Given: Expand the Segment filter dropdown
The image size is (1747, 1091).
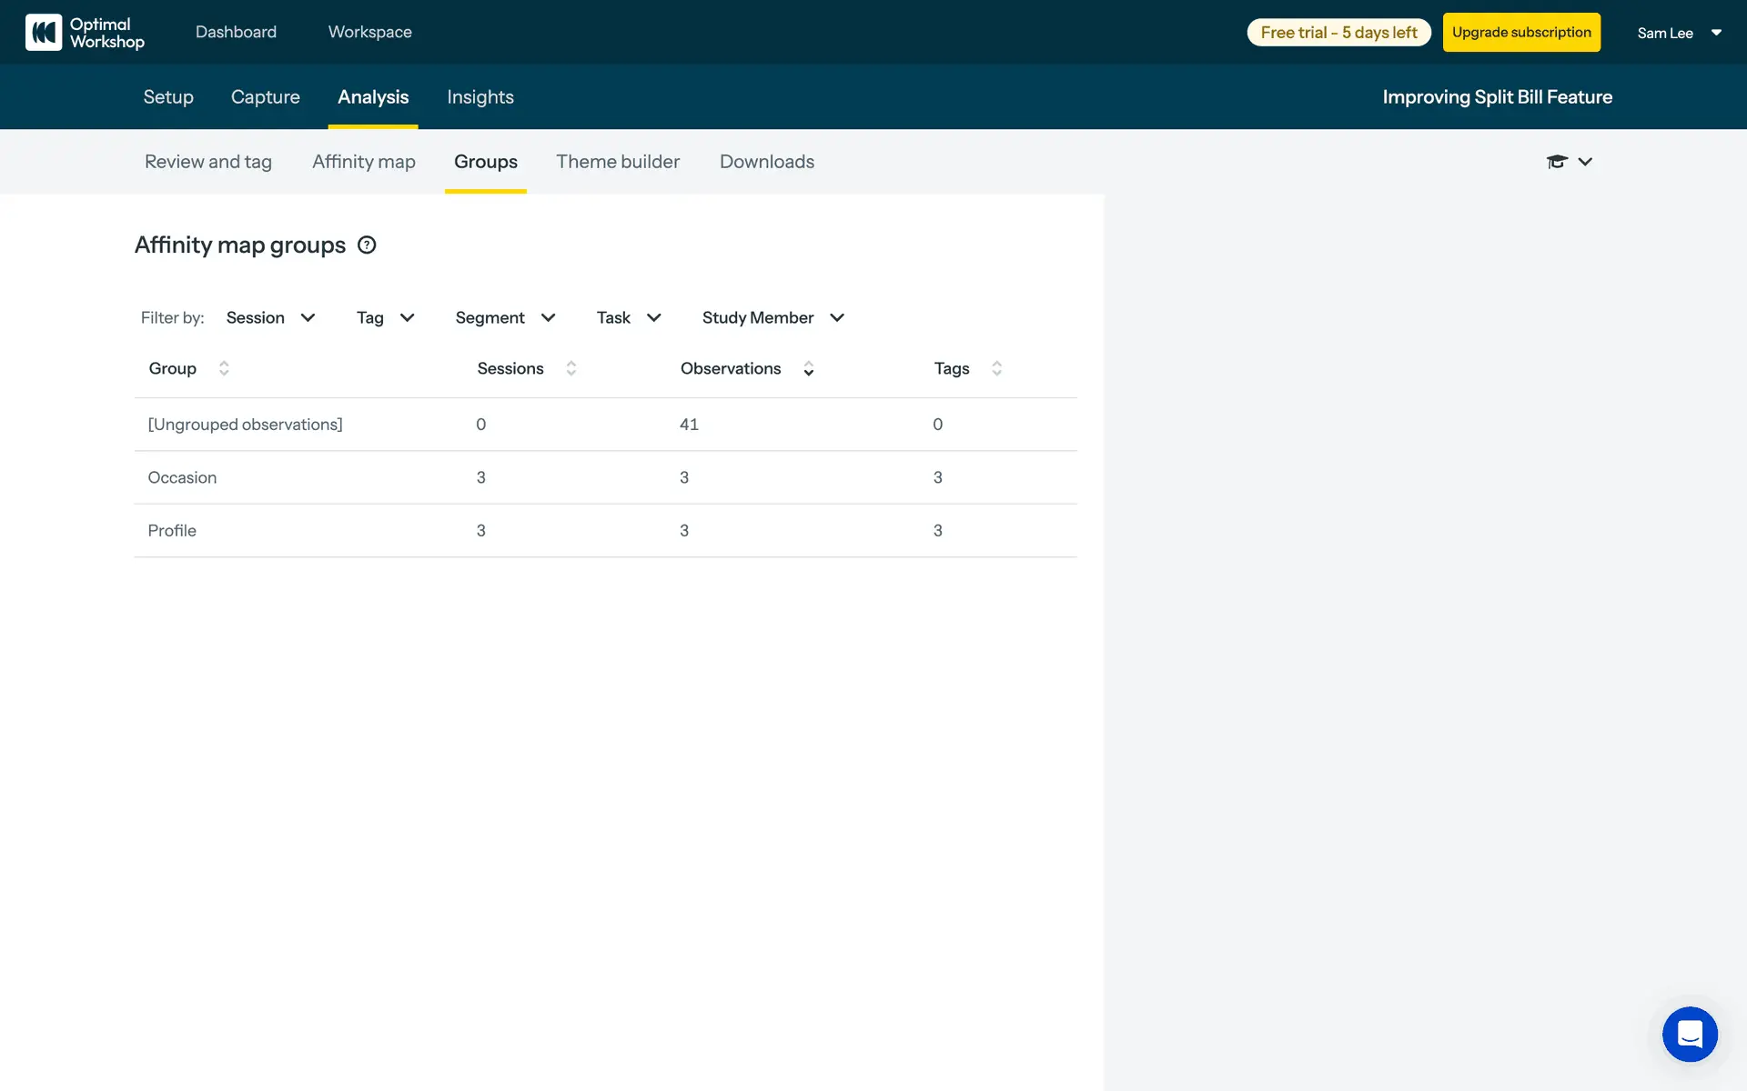Looking at the screenshot, I should [505, 317].
